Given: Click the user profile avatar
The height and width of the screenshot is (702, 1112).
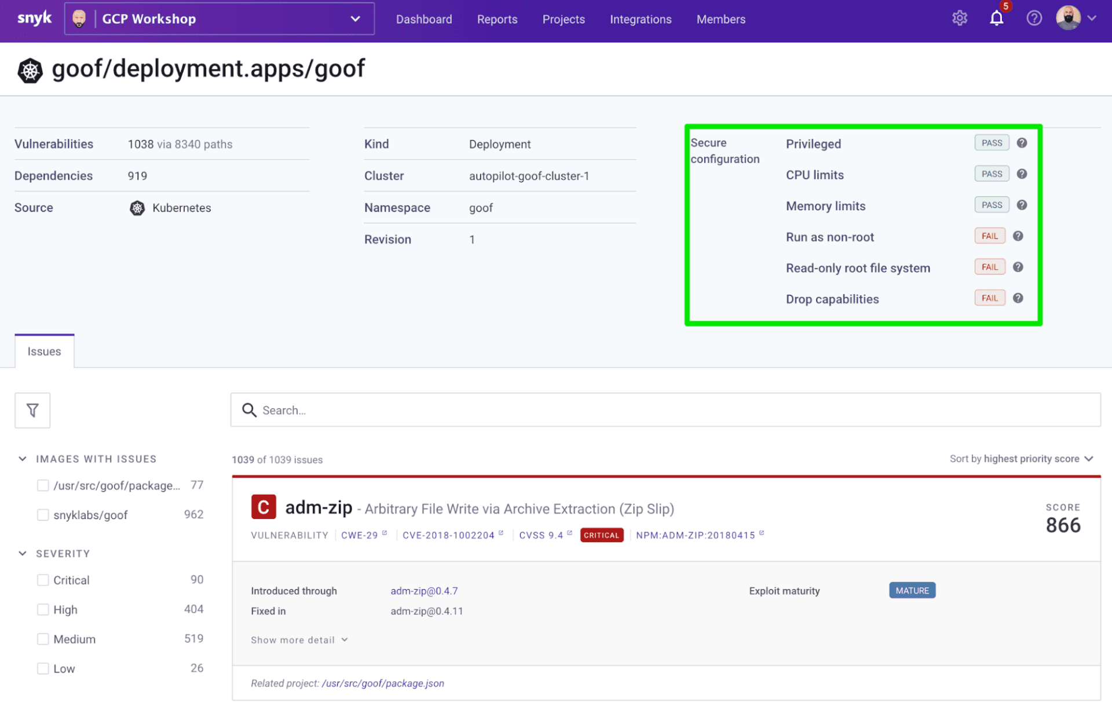Looking at the screenshot, I should pos(1068,18).
